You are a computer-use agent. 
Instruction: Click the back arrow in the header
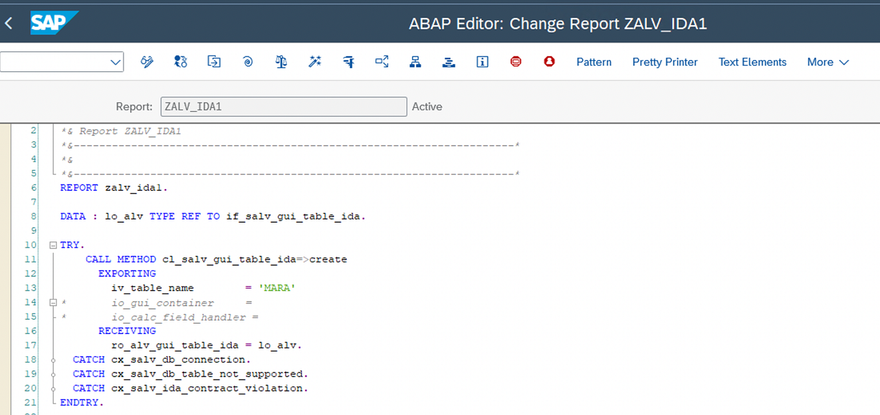(8, 24)
